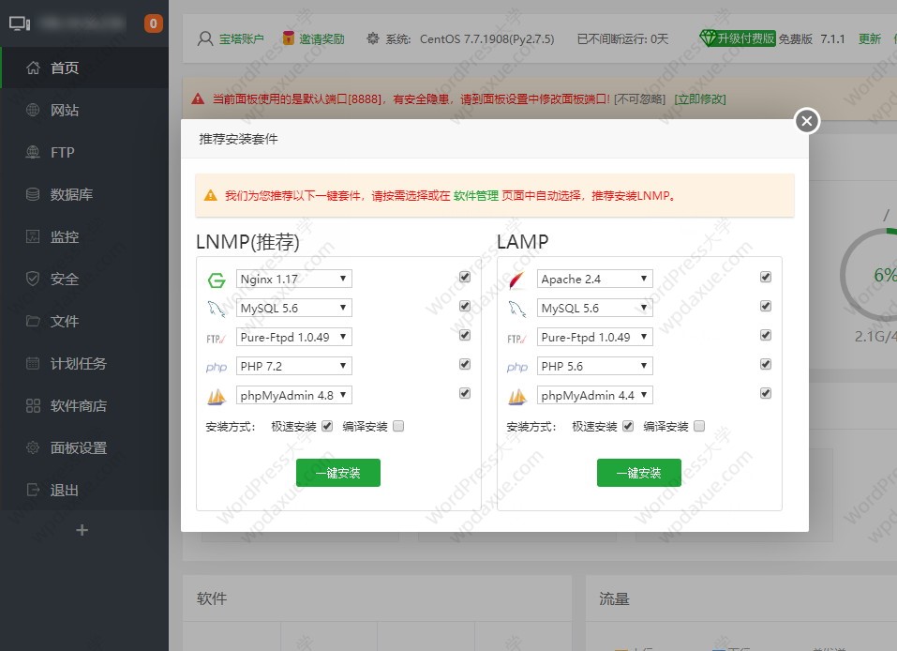The image size is (897, 651).
Task: Click the calendar icon beside 计划任务
Action: pos(33,364)
